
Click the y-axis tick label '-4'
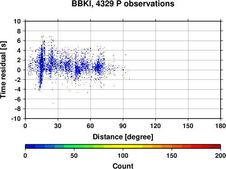click(18, 89)
